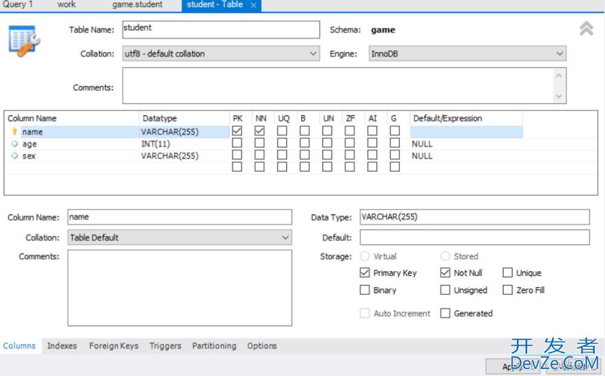Image resolution: width=605 pixels, height=376 pixels.
Task: Click the NULL default for sex
Action: [x=422, y=156]
